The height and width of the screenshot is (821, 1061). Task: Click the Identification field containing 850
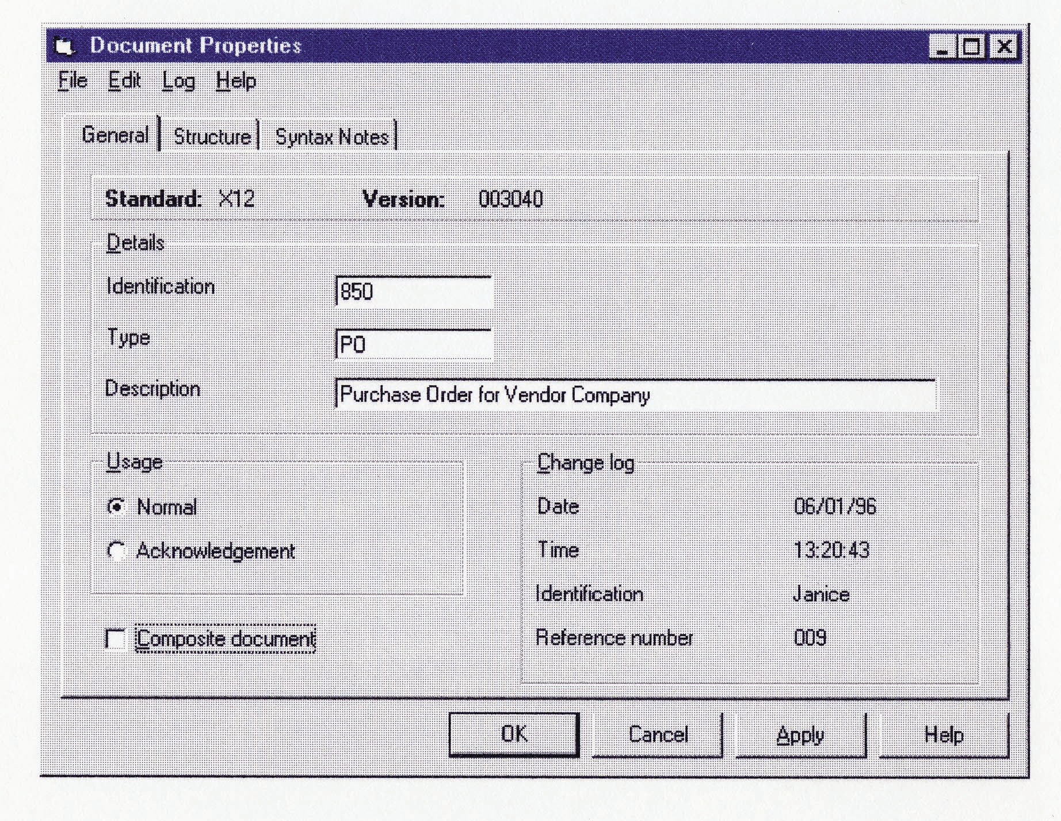tap(413, 292)
